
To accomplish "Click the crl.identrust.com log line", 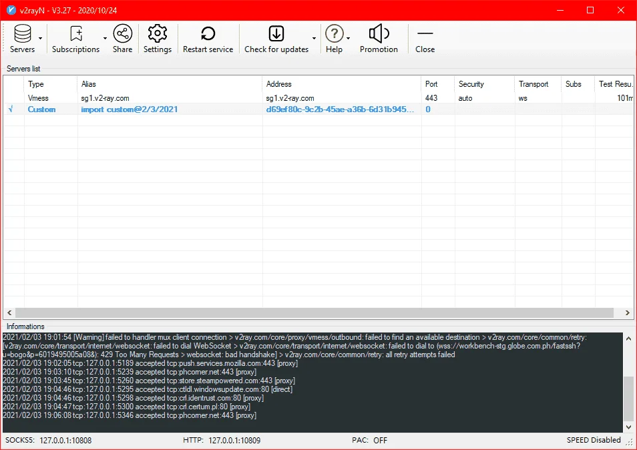I will pyautogui.click(x=133, y=398).
